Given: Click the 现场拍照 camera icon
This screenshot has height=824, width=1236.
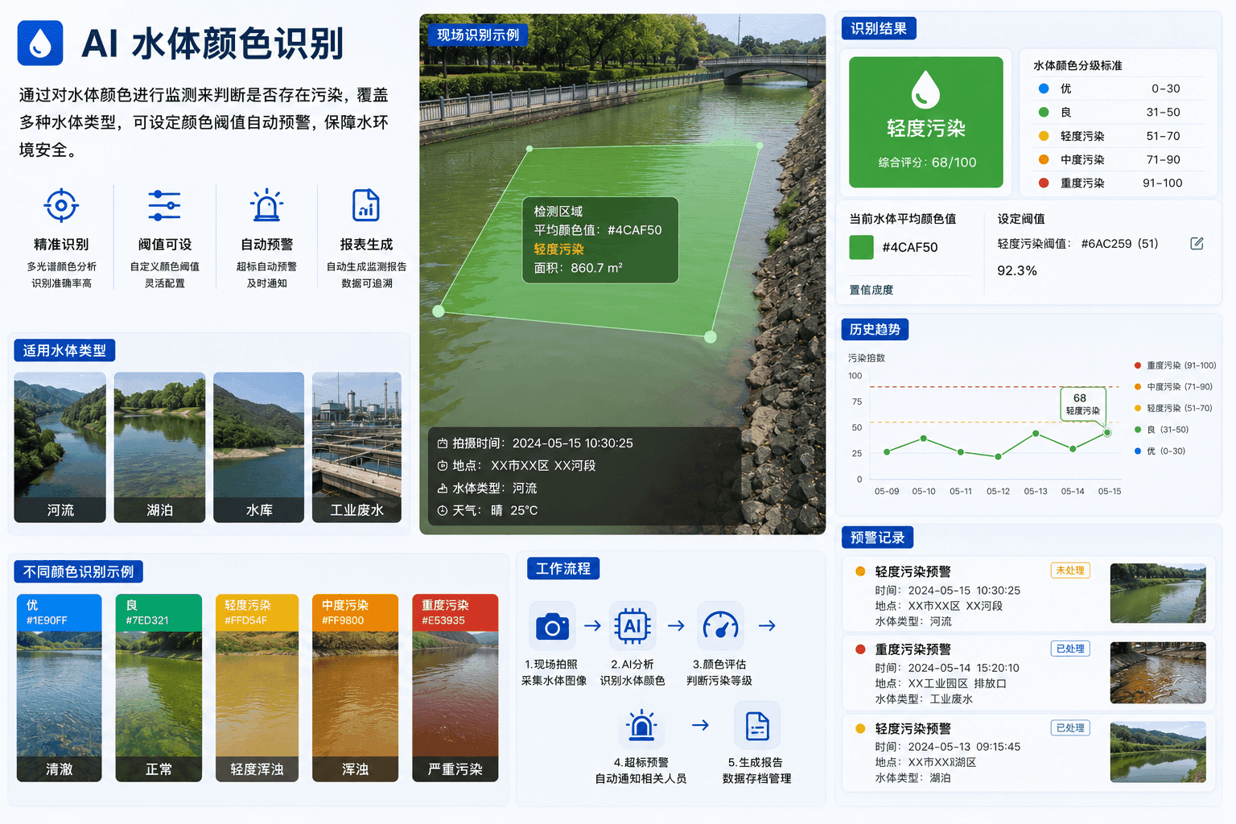Looking at the screenshot, I should (552, 626).
